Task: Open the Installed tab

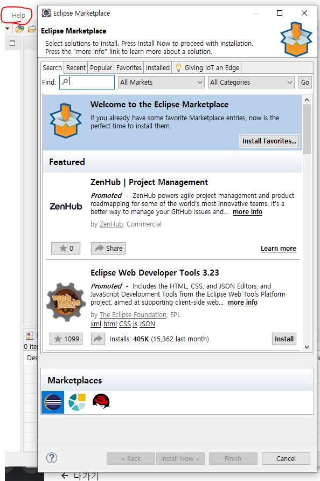Action: (x=157, y=67)
